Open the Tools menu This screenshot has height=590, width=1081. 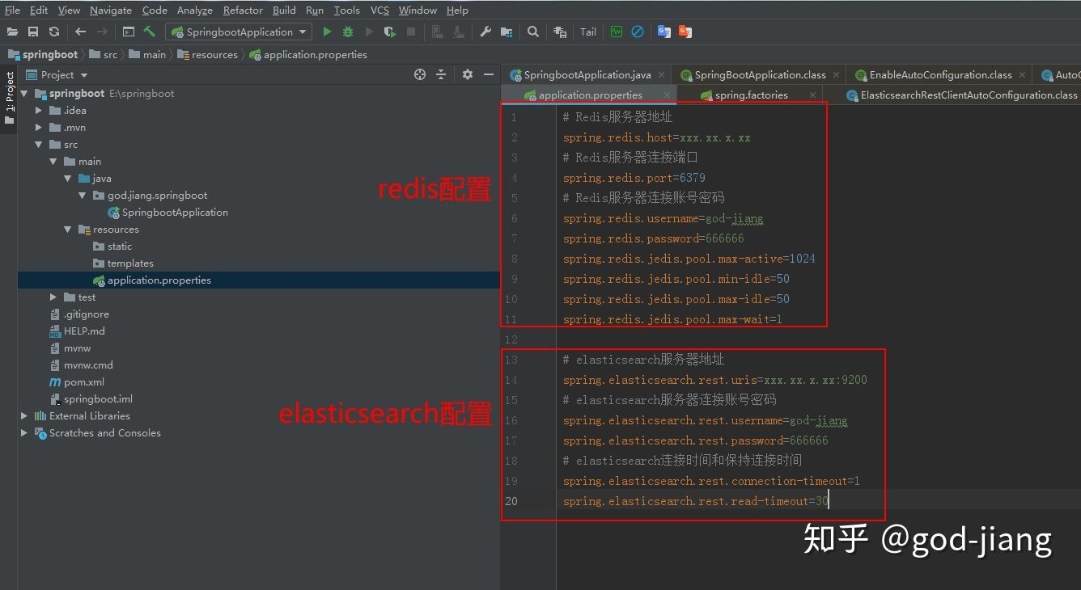pos(346,10)
